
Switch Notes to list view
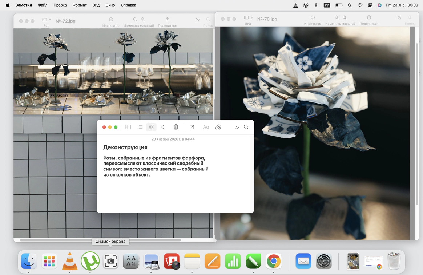(x=140, y=127)
